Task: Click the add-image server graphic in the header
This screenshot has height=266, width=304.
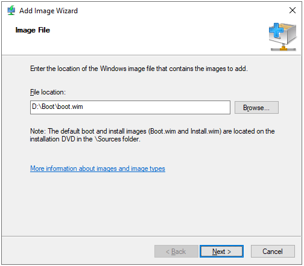Action: click(283, 37)
